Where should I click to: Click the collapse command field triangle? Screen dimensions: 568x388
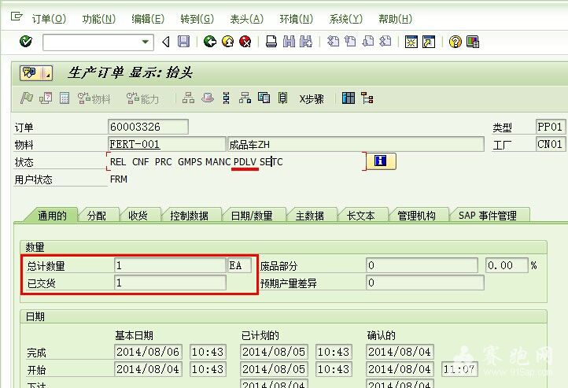(166, 42)
